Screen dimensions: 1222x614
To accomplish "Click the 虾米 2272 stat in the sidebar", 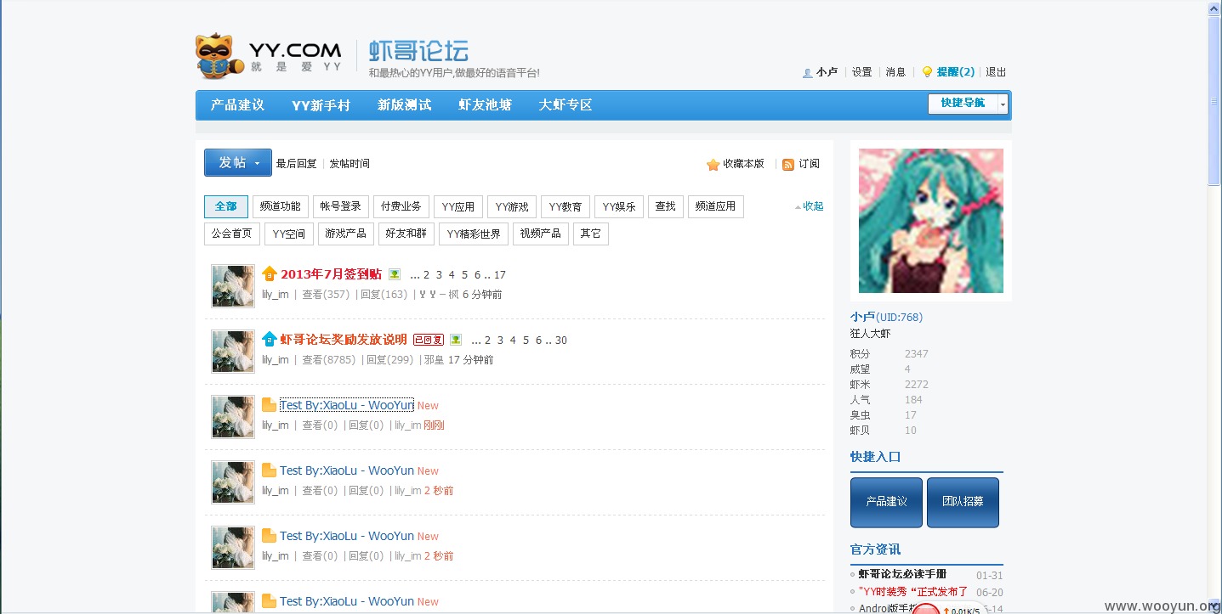I will (890, 385).
